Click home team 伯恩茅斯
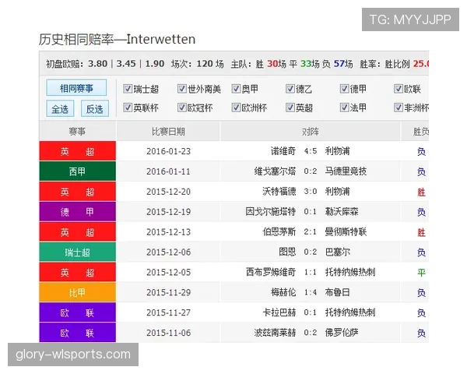This screenshot has width=467, height=374. coord(279,231)
